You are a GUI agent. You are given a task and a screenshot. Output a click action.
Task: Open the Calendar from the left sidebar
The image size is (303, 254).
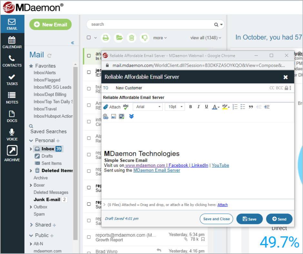pos(12,42)
